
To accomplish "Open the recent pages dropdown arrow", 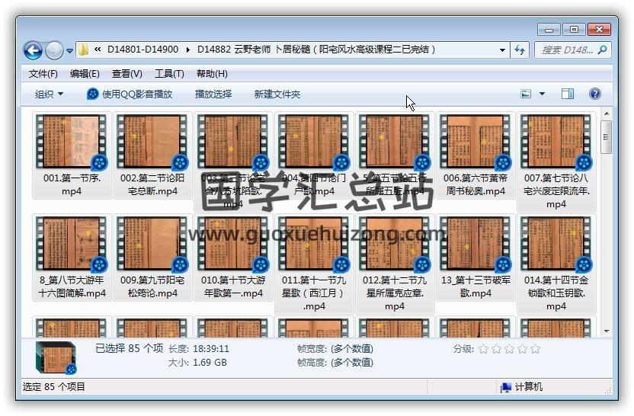I will pyautogui.click(x=69, y=51).
